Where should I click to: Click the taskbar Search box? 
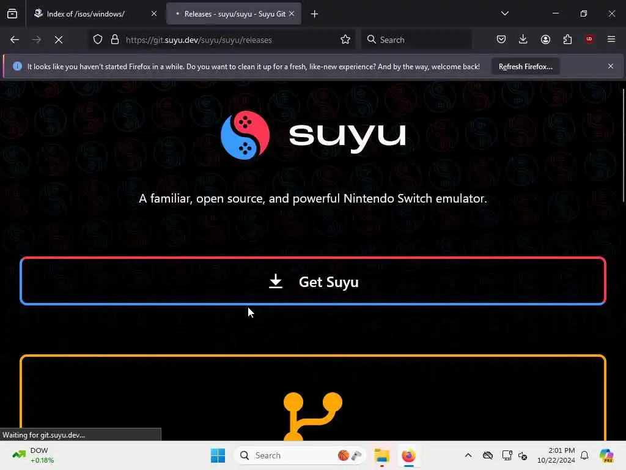pos(300,455)
